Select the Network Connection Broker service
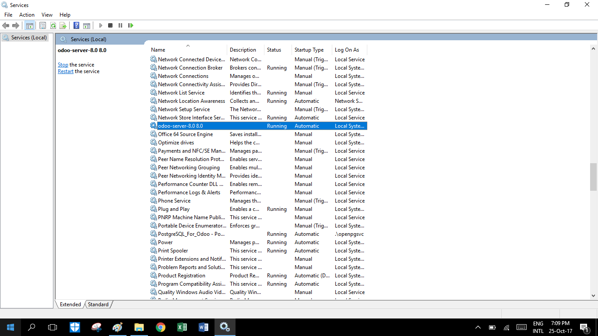 [x=258, y=68]
